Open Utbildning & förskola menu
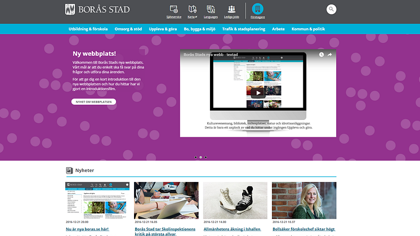This screenshot has width=420, height=236. click(x=88, y=29)
